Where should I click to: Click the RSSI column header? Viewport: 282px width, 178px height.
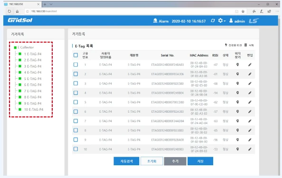(215, 55)
